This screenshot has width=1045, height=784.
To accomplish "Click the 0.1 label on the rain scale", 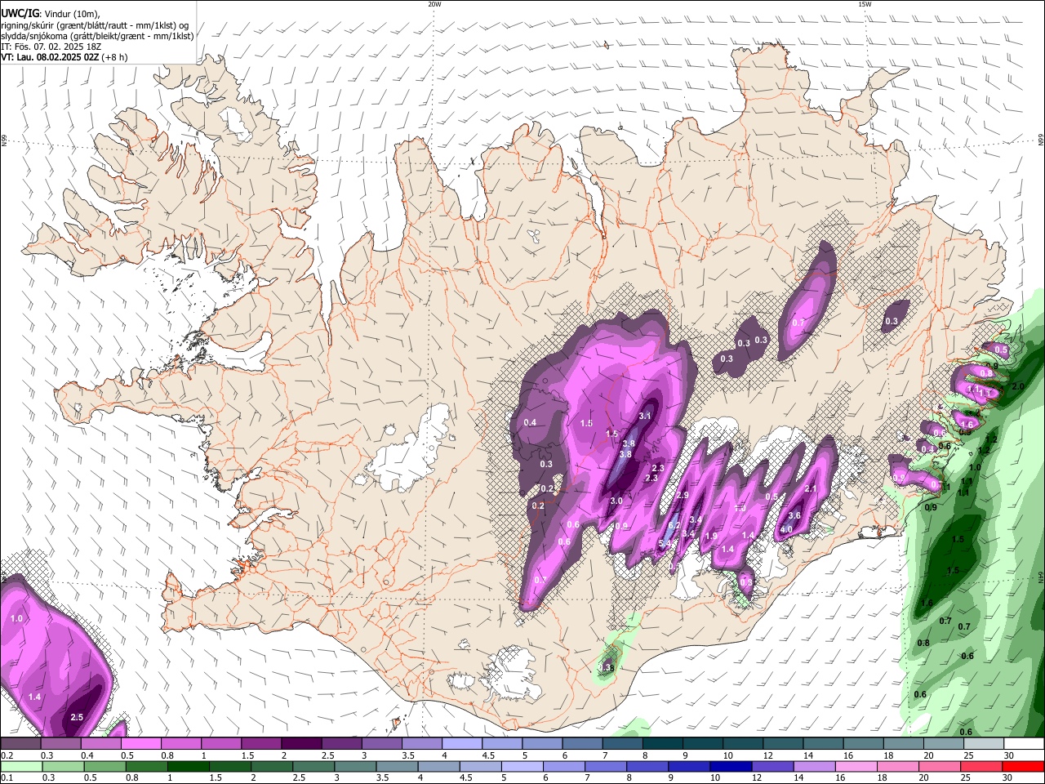I will (6, 777).
